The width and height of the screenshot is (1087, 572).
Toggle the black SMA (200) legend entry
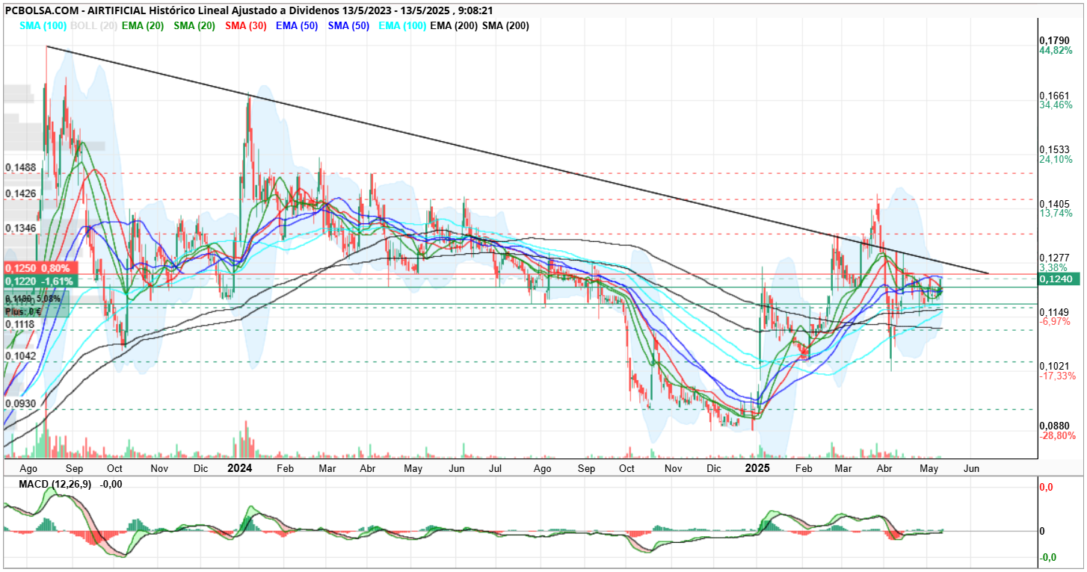[x=506, y=25]
